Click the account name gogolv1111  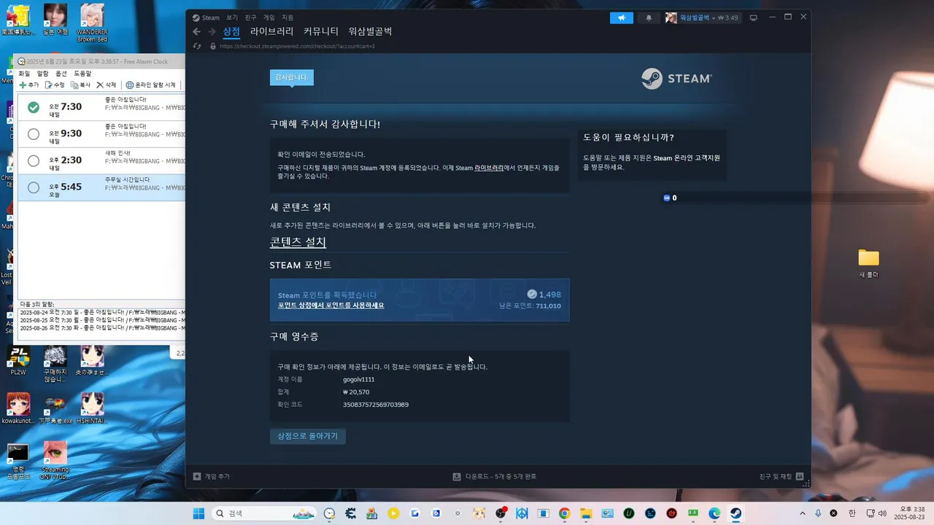pos(359,379)
